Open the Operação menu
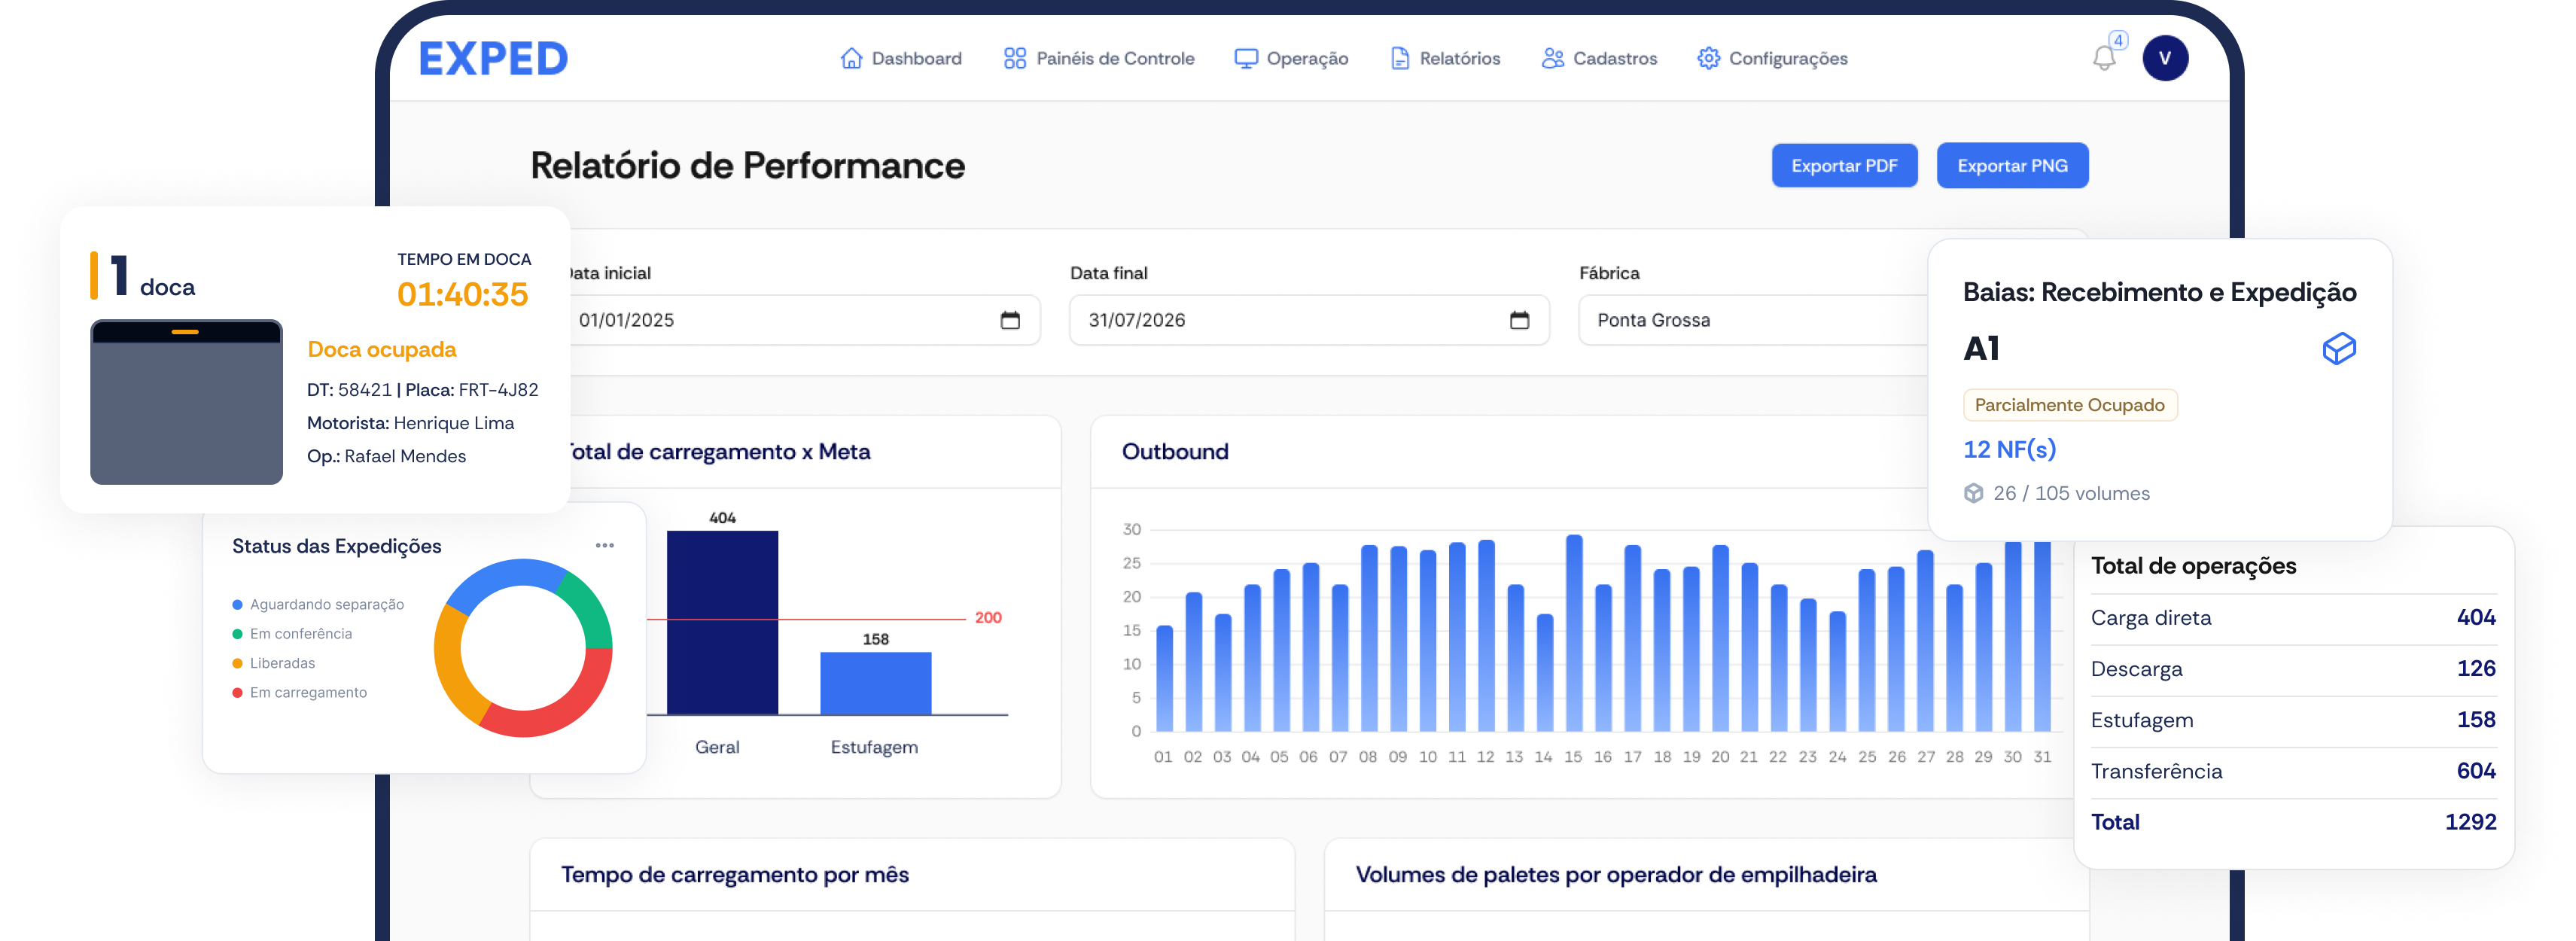This screenshot has height=941, width=2576. (1307, 58)
